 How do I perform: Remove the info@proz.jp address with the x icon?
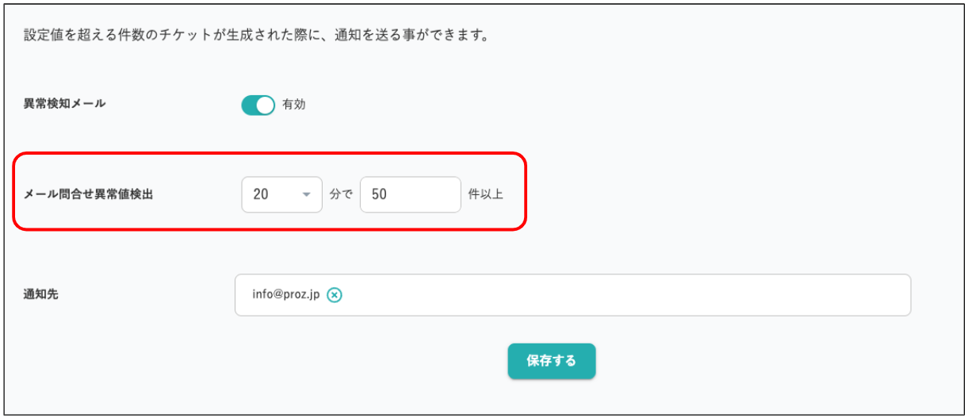[335, 295]
